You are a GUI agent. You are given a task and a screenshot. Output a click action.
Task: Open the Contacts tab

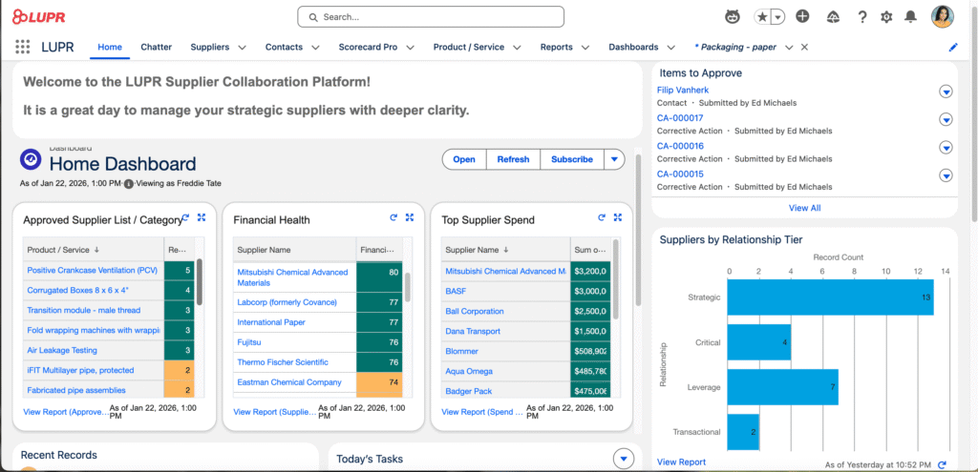[284, 47]
